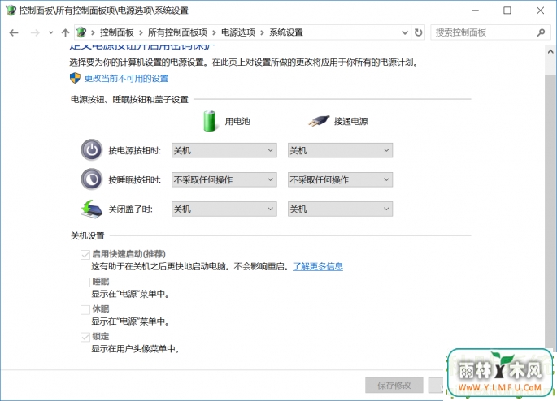Click the 保存修改 button
Screen dimensions: 557x401
click(x=394, y=385)
